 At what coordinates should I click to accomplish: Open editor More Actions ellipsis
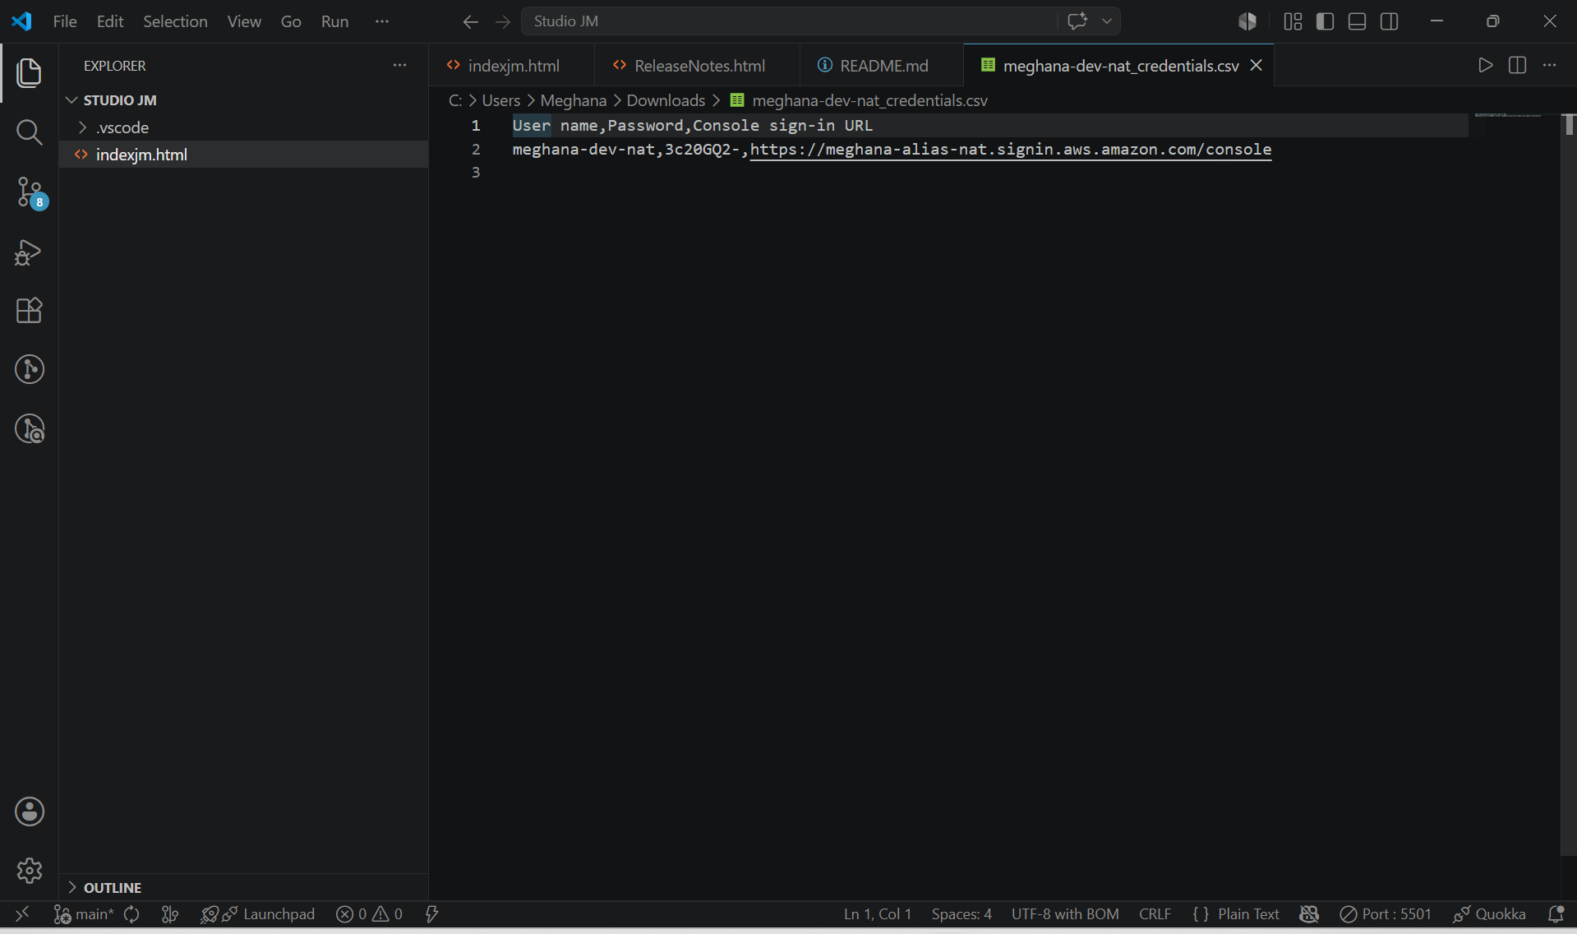pyautogui.click(x=1549, y=65)
